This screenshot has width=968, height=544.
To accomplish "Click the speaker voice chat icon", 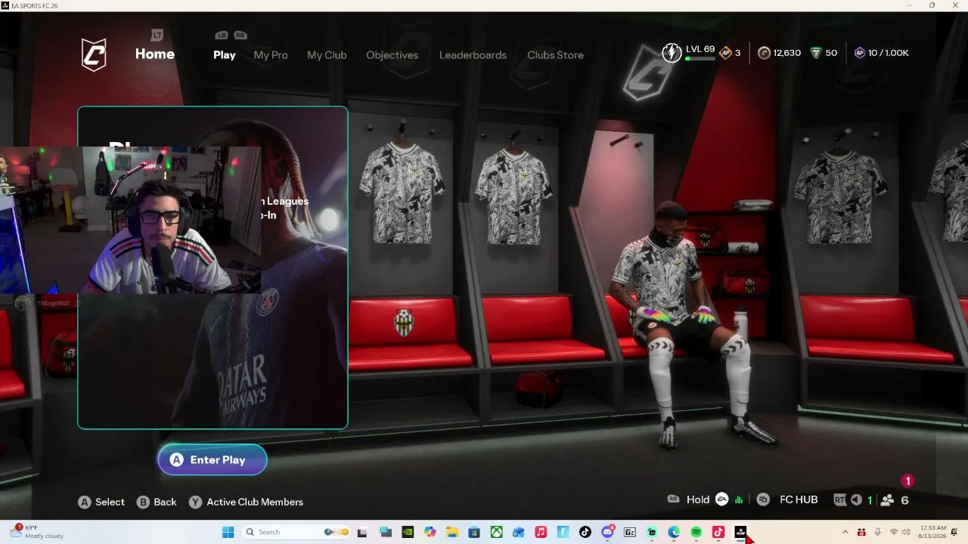I will coord(856,499).
